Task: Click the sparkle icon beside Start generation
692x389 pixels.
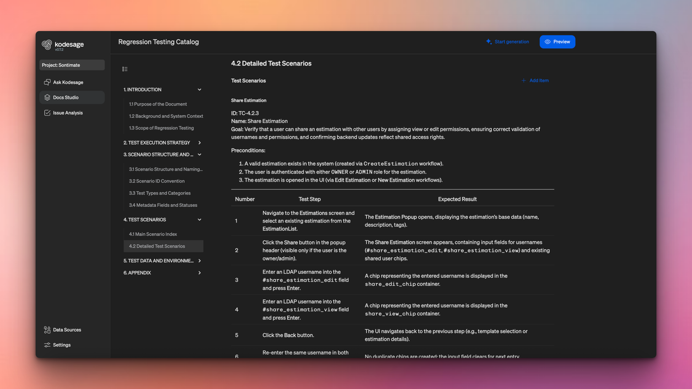Action: click(x=489, y=42)
